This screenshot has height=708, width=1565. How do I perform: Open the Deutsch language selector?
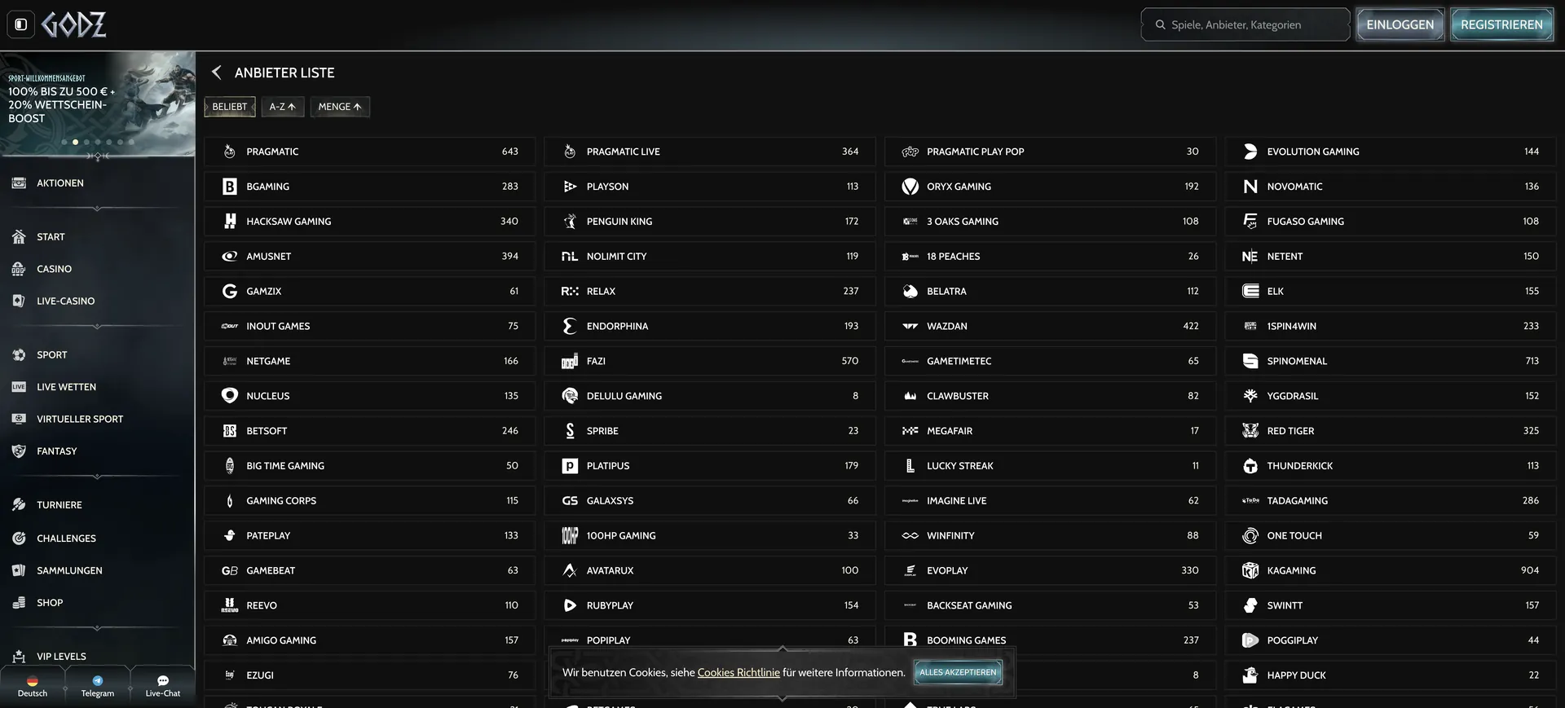pos(33,686)
